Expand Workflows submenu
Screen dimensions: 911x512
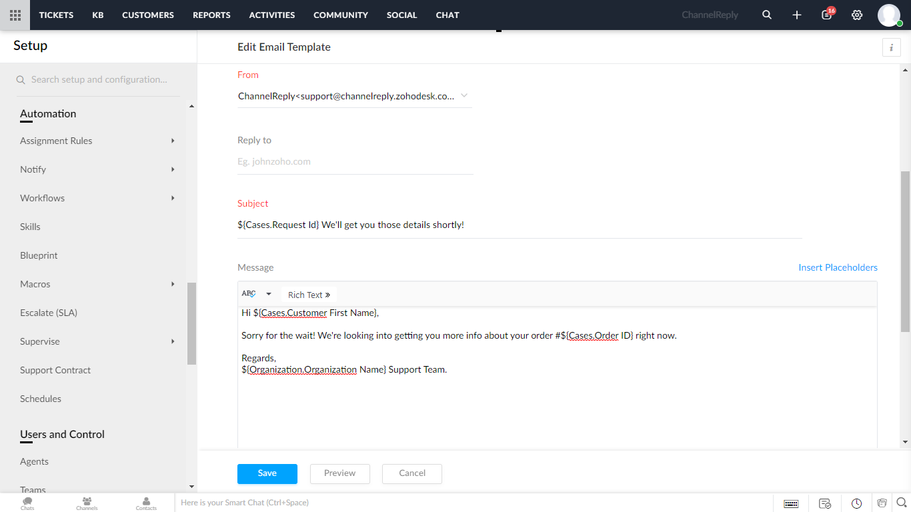(x=173, y=198)
